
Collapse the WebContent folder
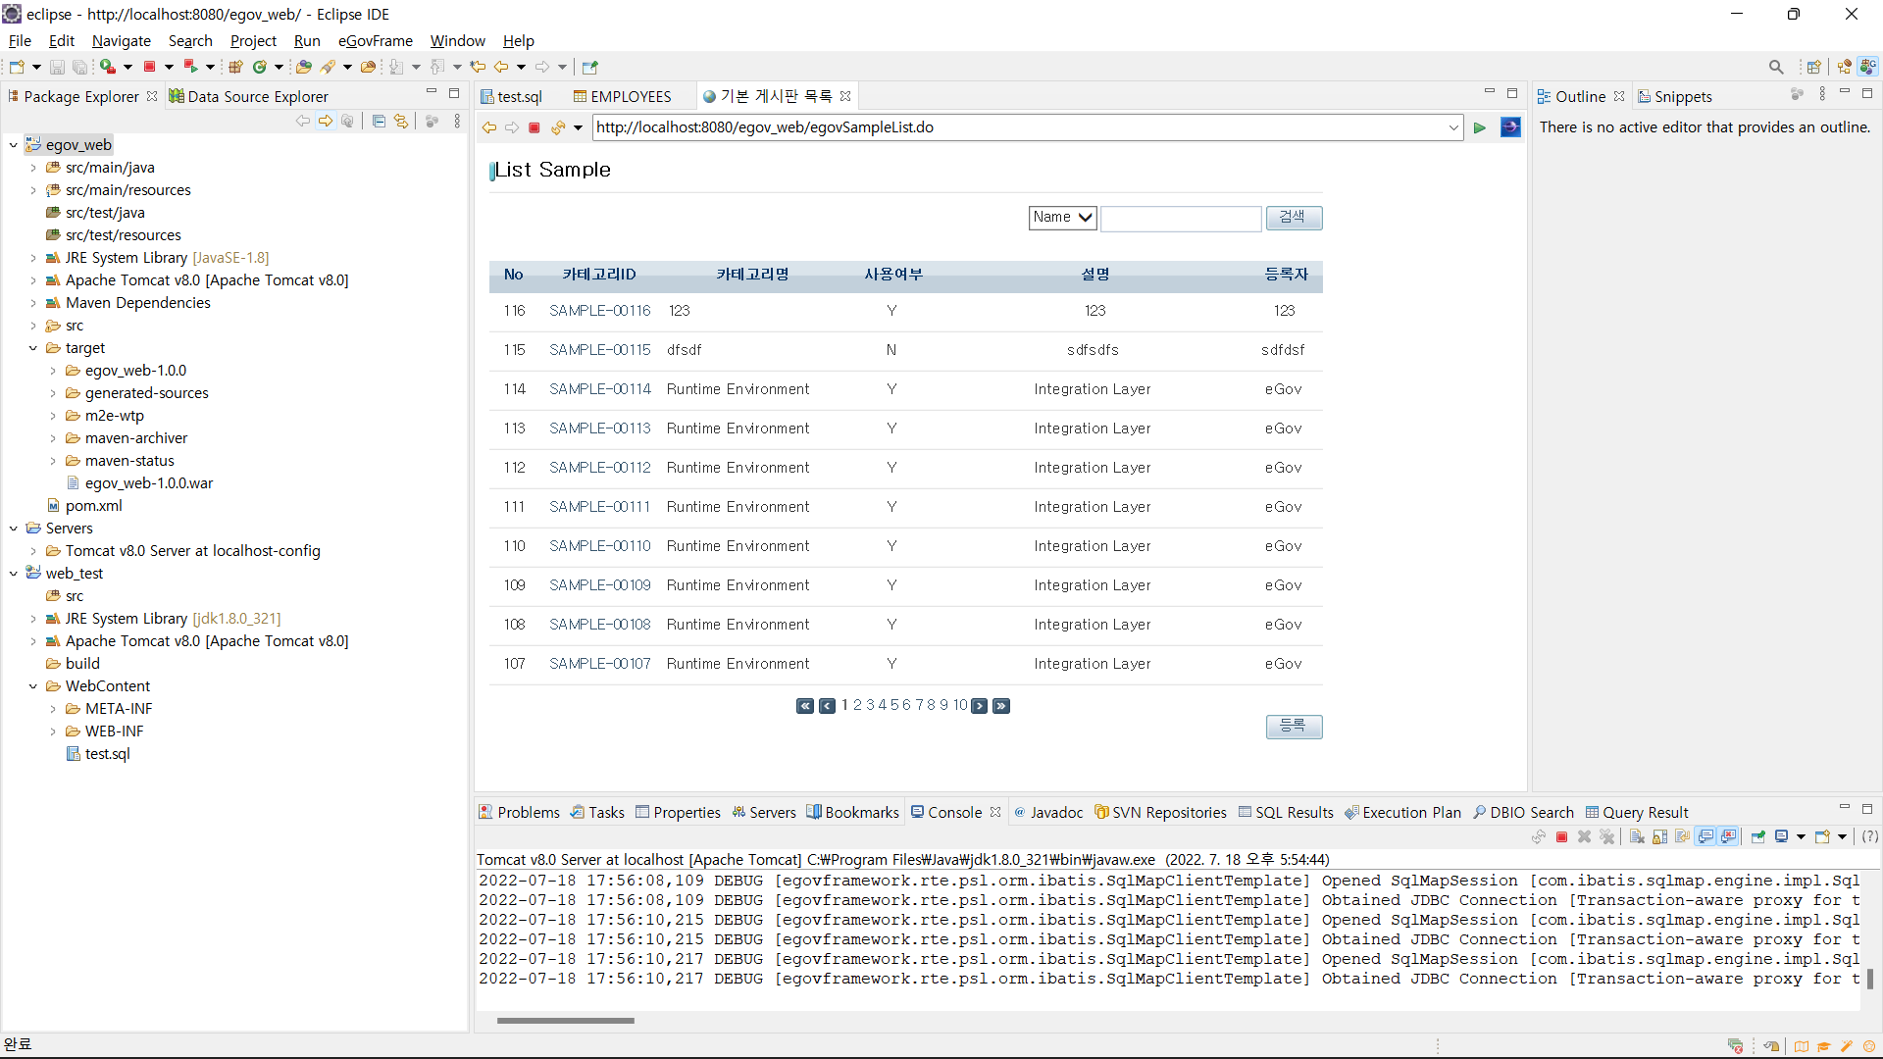coord(33,686)
